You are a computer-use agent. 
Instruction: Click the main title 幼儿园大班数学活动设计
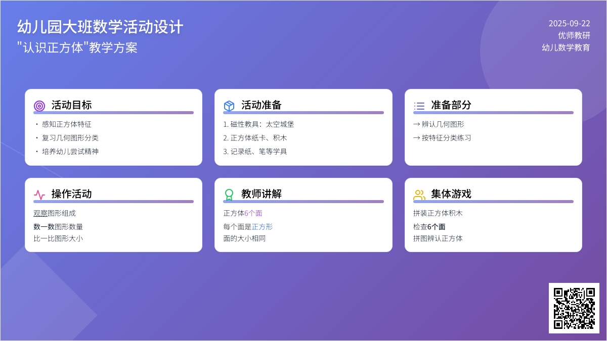pos(100,27)
